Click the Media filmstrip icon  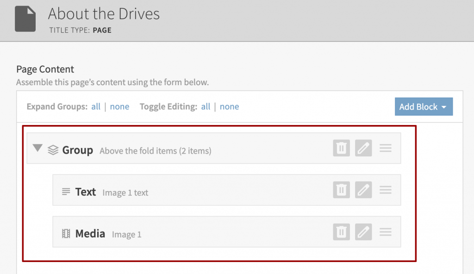(66, 233)
